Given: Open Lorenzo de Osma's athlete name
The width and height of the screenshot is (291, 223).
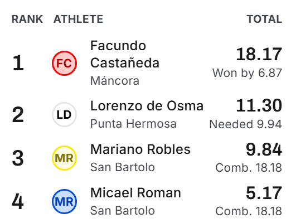Looking at the screenshot, I should coord(147,106).
